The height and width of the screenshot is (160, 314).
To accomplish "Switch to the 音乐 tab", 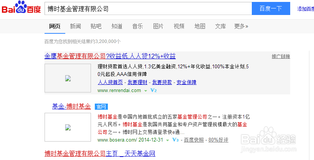I will (137, 26).
